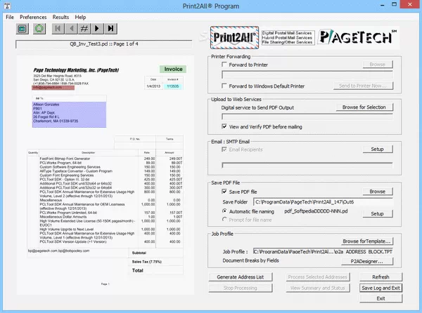Click 'Sales Tax (7.75%)' label
The height and width of the screenshot is (313, 422).
(147, 262)
